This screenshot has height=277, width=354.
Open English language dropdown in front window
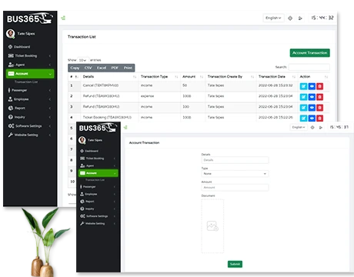(299, 127)
